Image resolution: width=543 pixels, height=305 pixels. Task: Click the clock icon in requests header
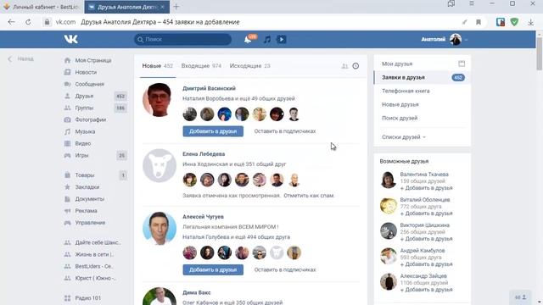(x=355, y=66)
